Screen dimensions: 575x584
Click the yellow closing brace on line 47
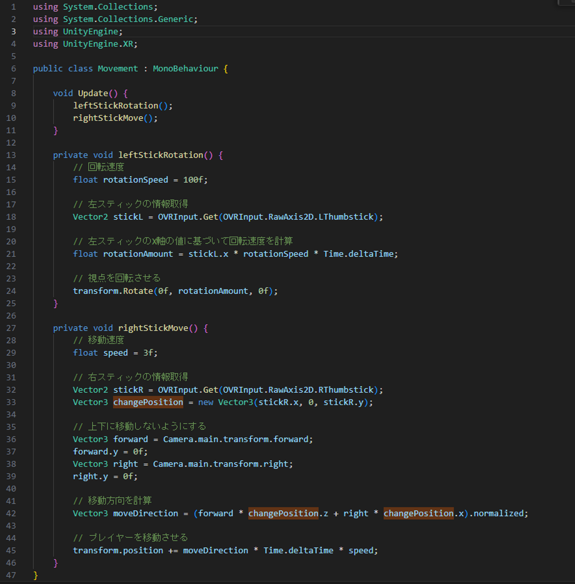(x=36, y=575)
